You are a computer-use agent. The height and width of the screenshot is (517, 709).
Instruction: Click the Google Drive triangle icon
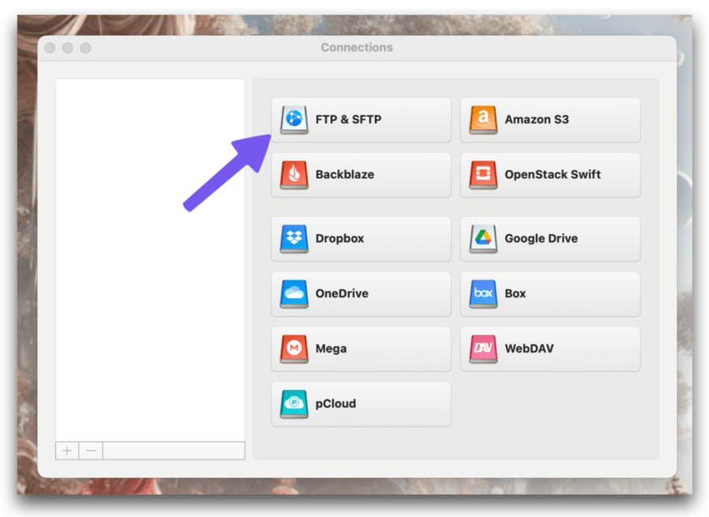[483, 239]
